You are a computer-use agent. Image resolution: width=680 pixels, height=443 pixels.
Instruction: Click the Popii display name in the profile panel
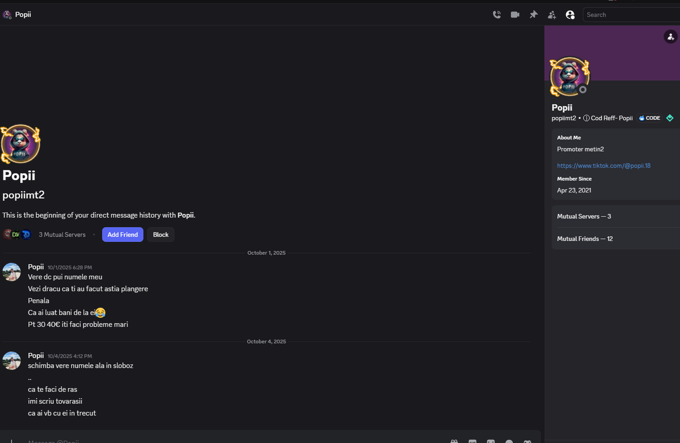562,108
